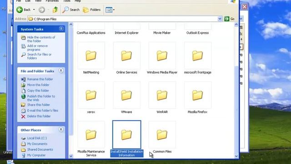Viewport: 291px width, 164px height.
Task: Click the task pane scroll down arrow
Action: (71, 156)
